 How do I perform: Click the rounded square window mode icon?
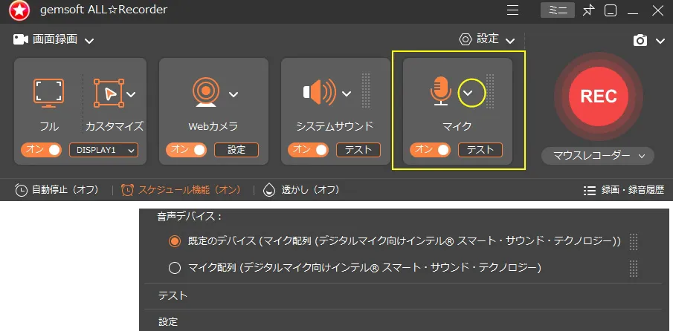[x=611, y=10]
